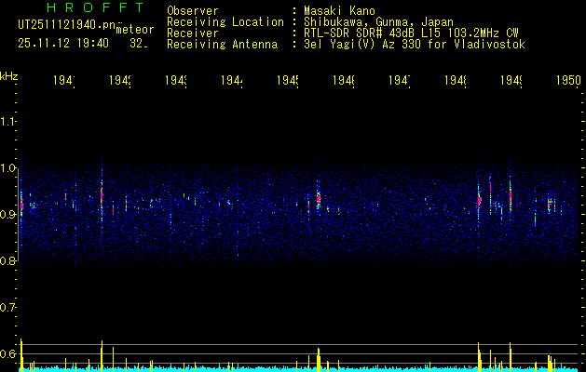586x372 pixels.
Task: Click the word meteor below the filename
Action: click(135, 30)
